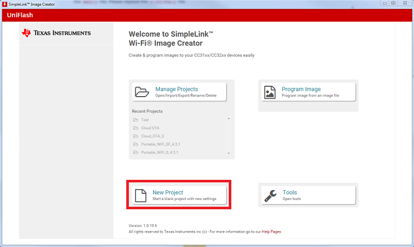Click folder icon beside Test project
Screen dimensions: 414x247
coord(136,120)
